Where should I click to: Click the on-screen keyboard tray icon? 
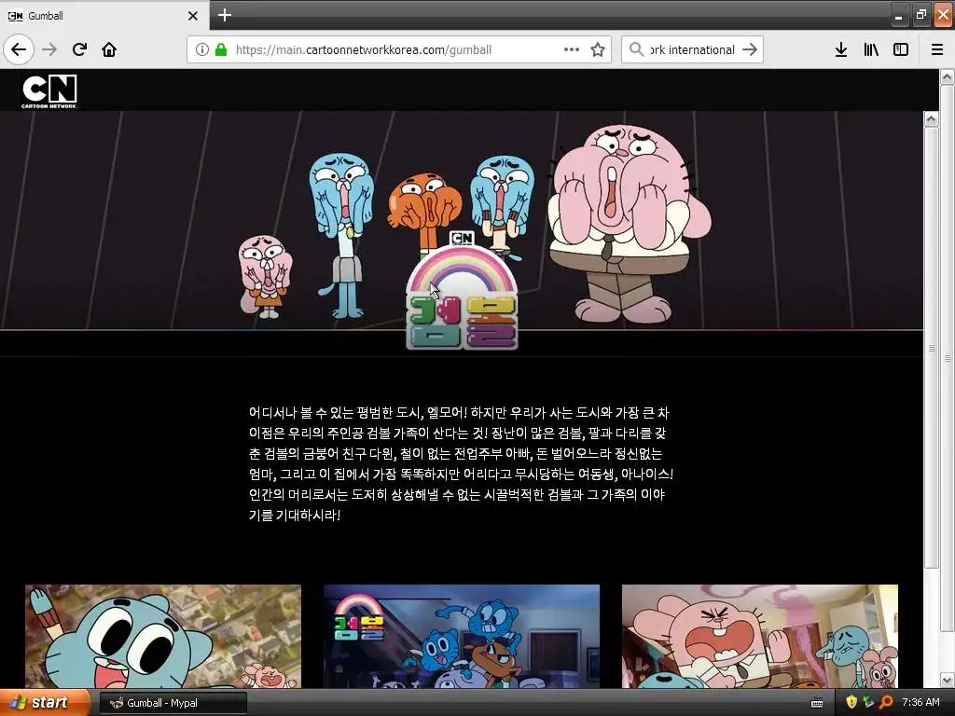point(817,703)
